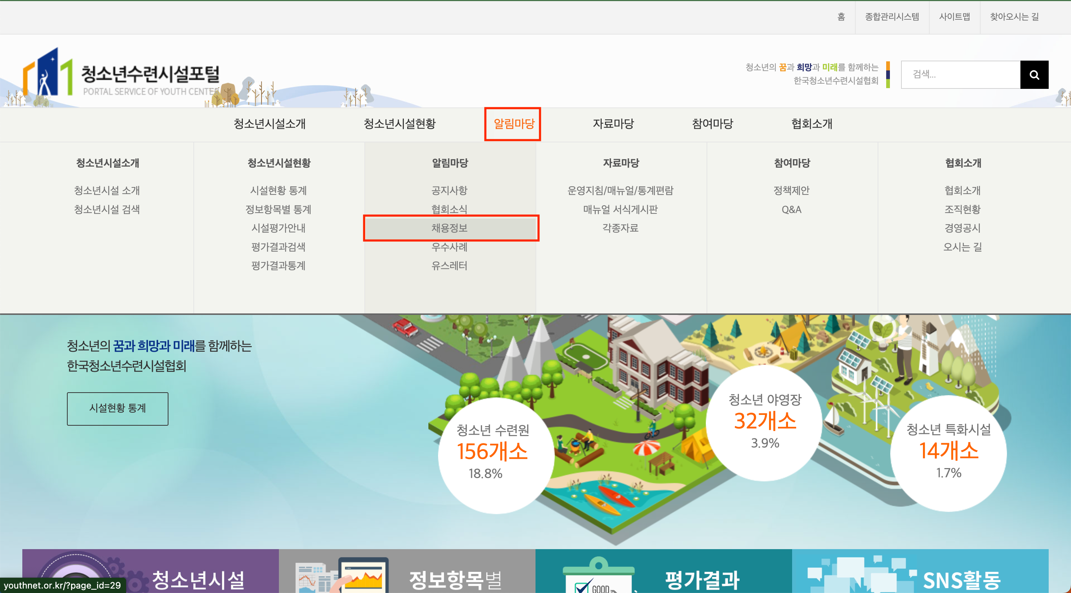Expand the 협회소개 top navigation menu
This screenshot has height=593, width=1071.
click(811, 124)
